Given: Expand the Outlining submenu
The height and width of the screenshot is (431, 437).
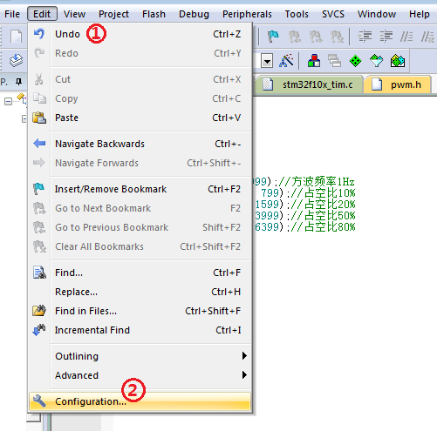Looking at the screenshot, I should [140, 356].
